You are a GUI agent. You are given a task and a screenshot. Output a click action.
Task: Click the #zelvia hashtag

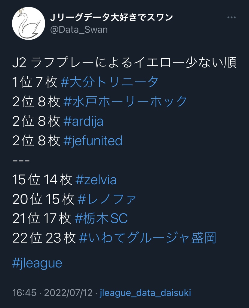point(96,180)
